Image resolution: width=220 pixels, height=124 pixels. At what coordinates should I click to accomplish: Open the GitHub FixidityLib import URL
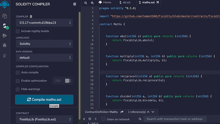[x=166, y=16]
